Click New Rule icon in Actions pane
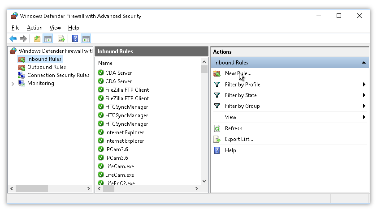The width and height of the screenshot is (377, 213). [x=217, y=73]
